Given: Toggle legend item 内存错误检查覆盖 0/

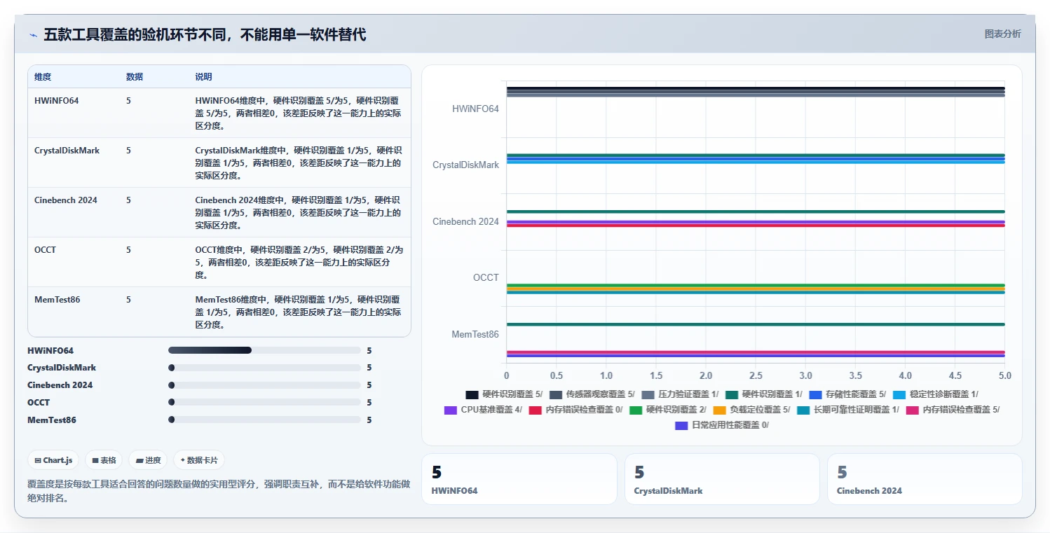Looking at the screenshot, I should click(x=575, y=410).
